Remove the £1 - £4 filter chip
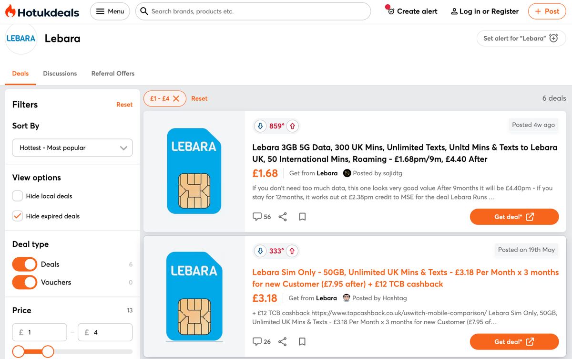Screen dimensions: 572x359 point(176,98)
